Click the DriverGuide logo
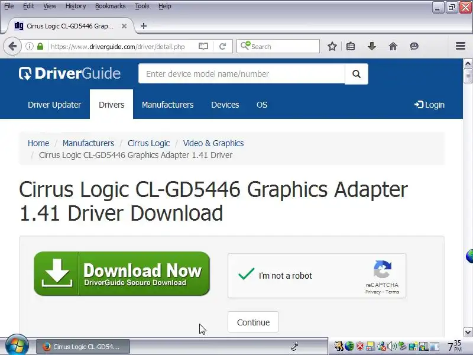 pyautogui.click(x=70, y=73)
